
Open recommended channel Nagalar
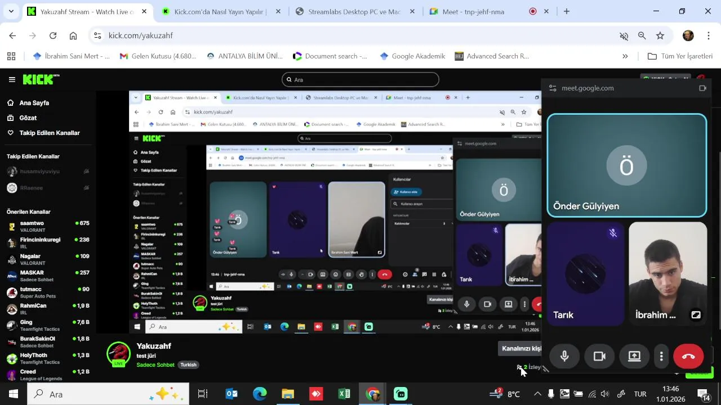pos(48,259)
